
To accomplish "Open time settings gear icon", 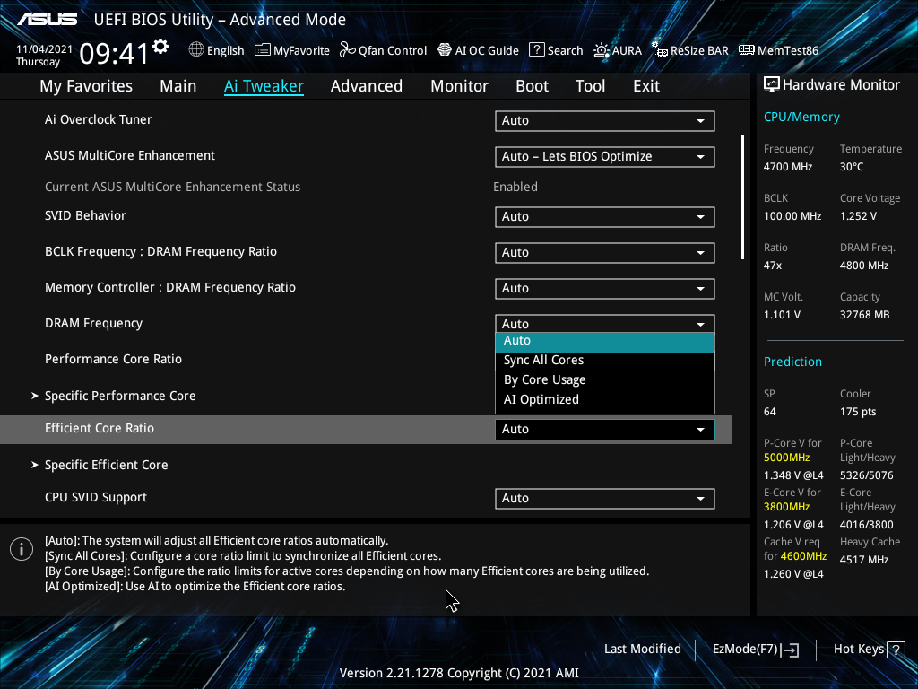I will click(160, 47).
